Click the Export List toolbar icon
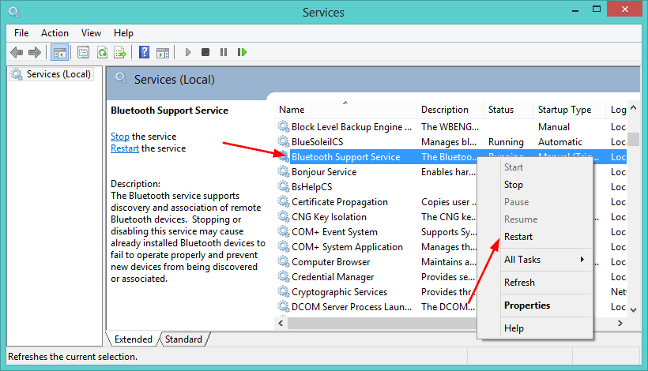Viewport: 648px width, 371px height. pyautogui.click(x=120, y=52)
